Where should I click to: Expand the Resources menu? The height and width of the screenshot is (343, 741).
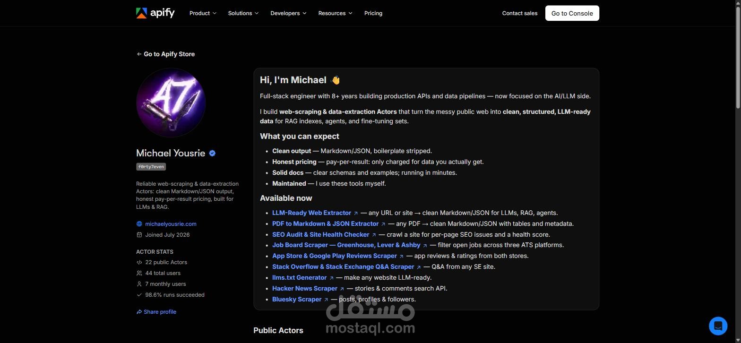coord(335,13)
